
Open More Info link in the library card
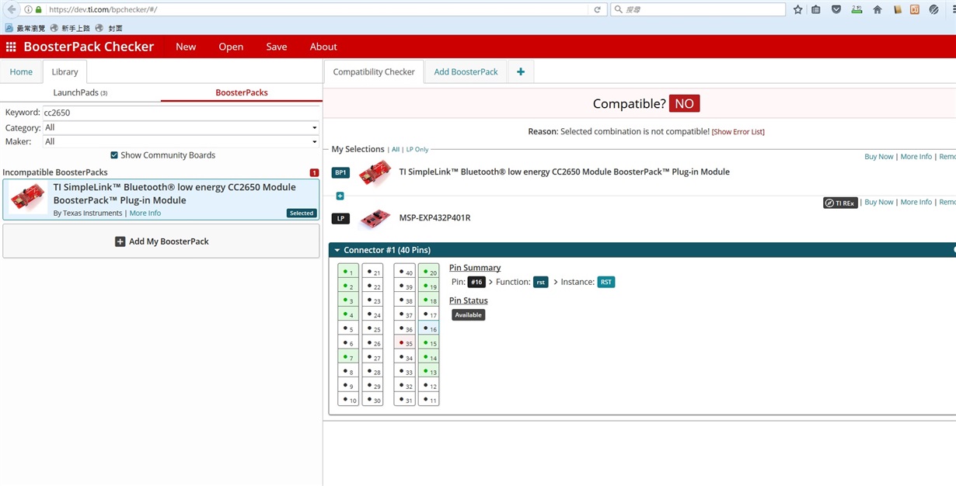145,213
